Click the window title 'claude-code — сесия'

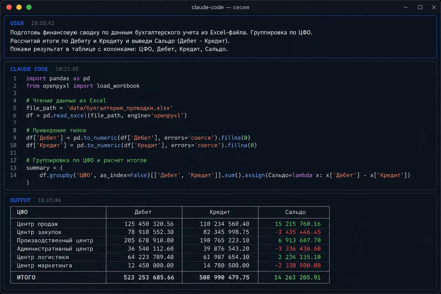point(220,7)
